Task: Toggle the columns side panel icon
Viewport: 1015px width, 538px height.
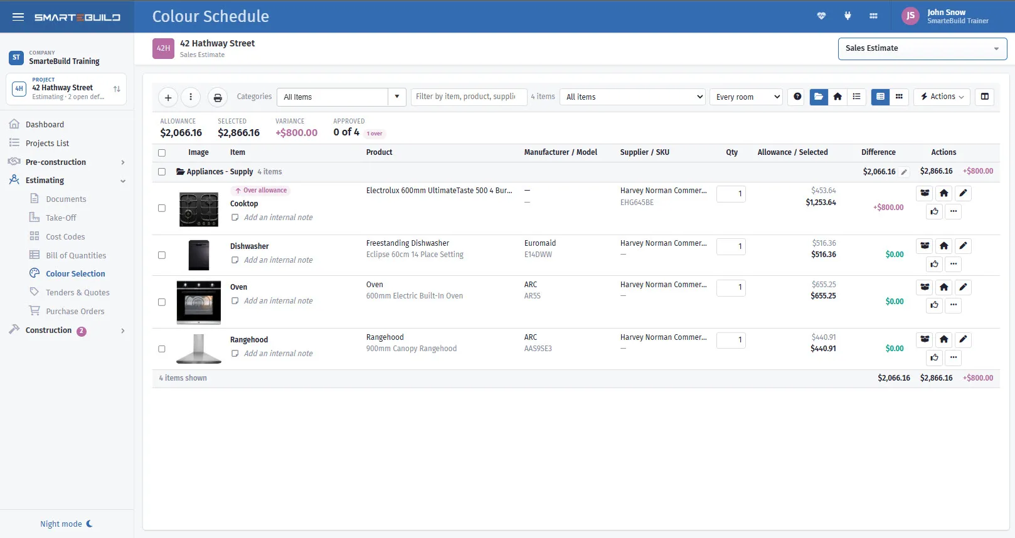Action: click(985, 97)
